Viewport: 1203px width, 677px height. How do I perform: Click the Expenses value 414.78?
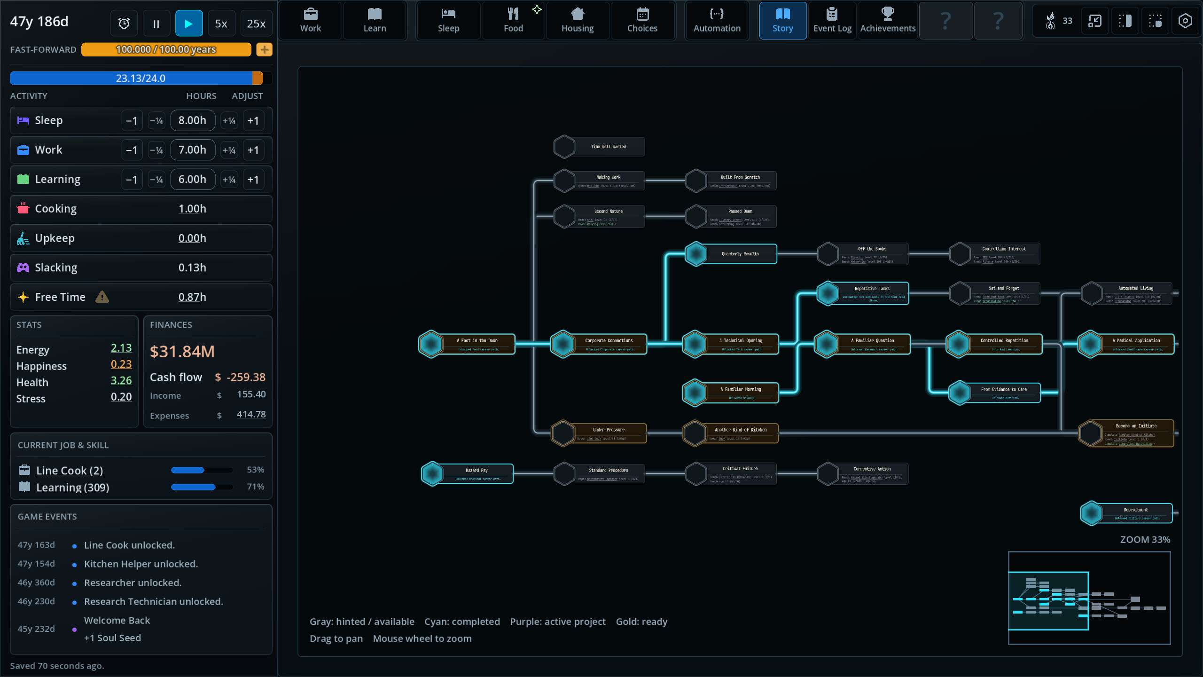coord(251,414)
